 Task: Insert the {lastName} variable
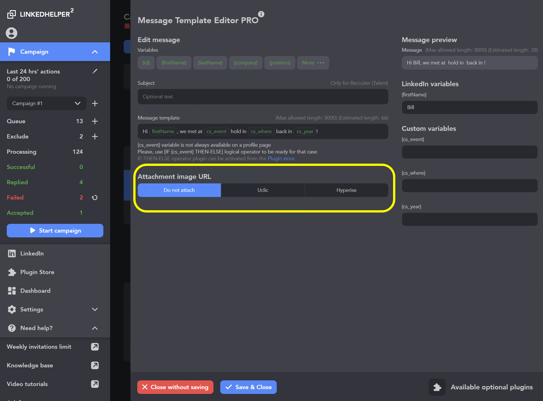point(210,63)
